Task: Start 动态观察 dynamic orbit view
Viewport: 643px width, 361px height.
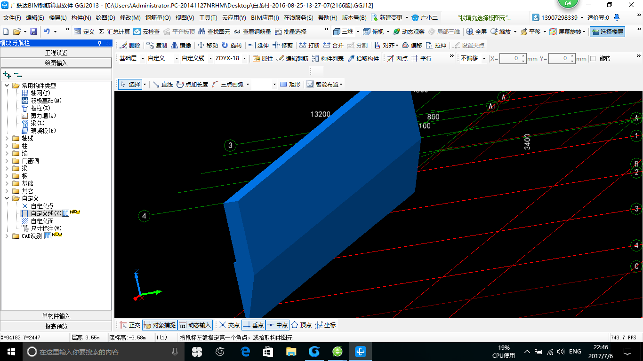Action: pyautogui.click(x=409, y=31)
